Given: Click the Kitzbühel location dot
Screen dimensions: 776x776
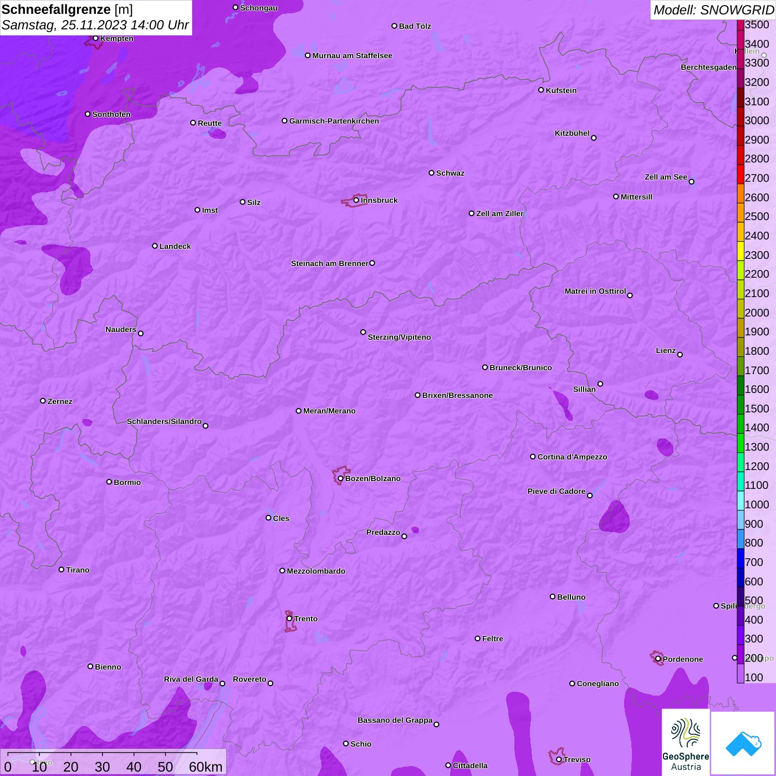Looking at the screenshot, I should pos(594,138).
